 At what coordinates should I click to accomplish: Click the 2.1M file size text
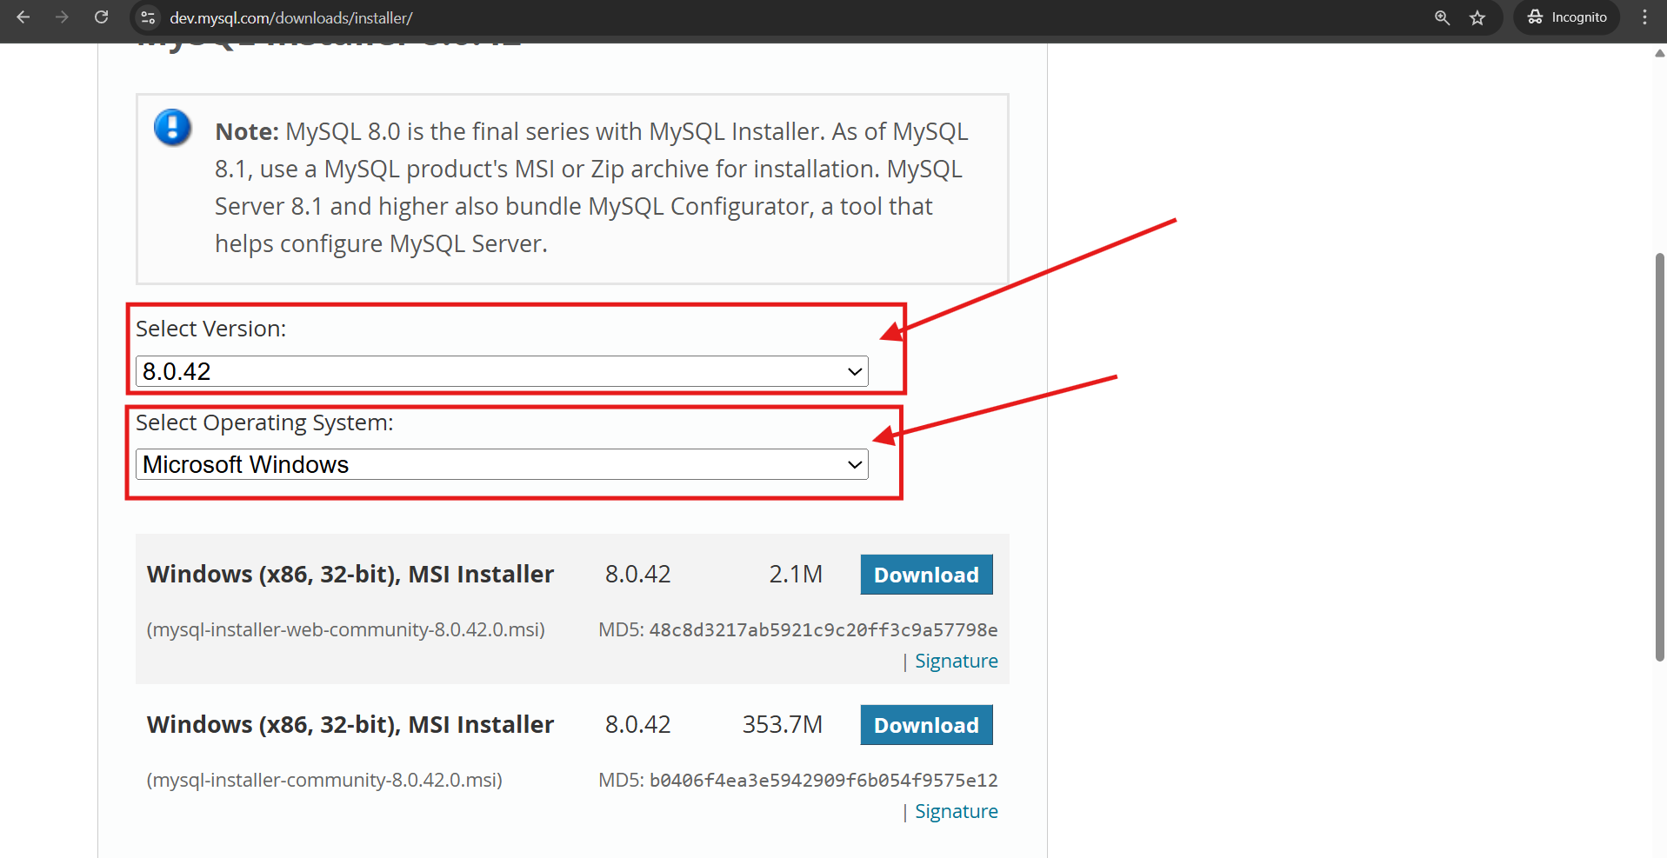pyautogui.click(x=796, y=574)
